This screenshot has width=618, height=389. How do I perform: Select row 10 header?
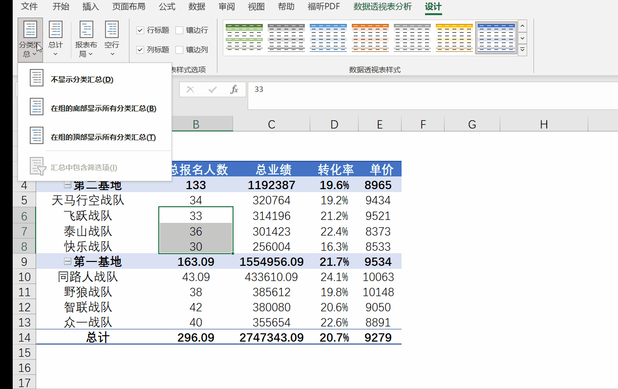coord(24,277)
